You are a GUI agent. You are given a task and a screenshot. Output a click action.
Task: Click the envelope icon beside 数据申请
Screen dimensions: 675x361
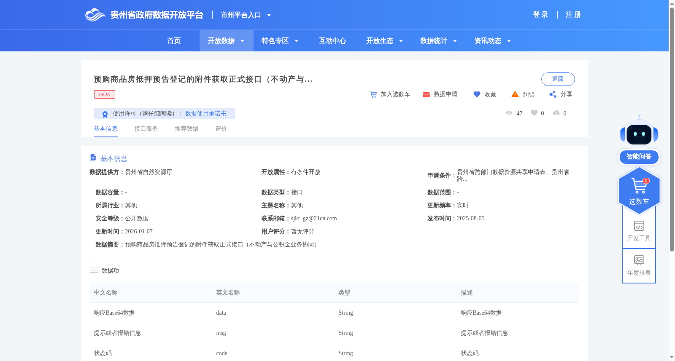(426, 94)
